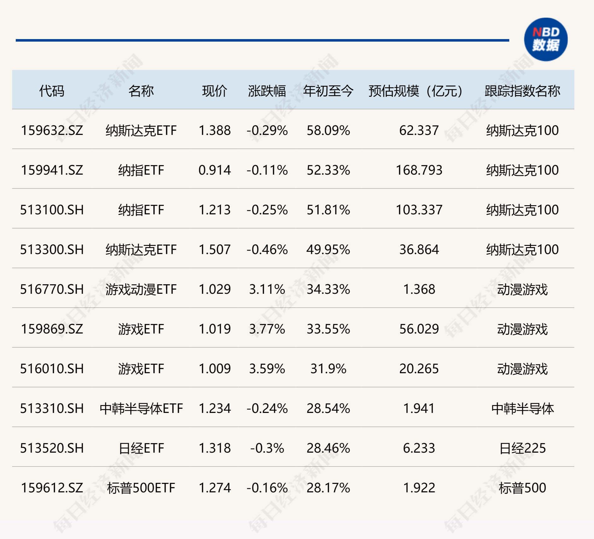
Task: Click year-to-date value 51.81%
Action: [x=328, y=210]
